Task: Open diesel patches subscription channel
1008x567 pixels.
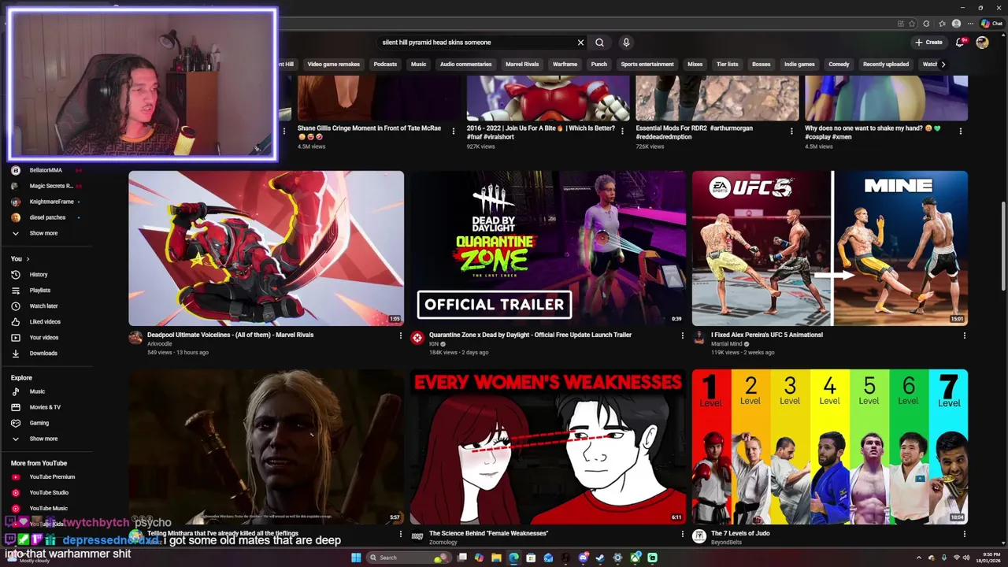Action: pos(47,217)
